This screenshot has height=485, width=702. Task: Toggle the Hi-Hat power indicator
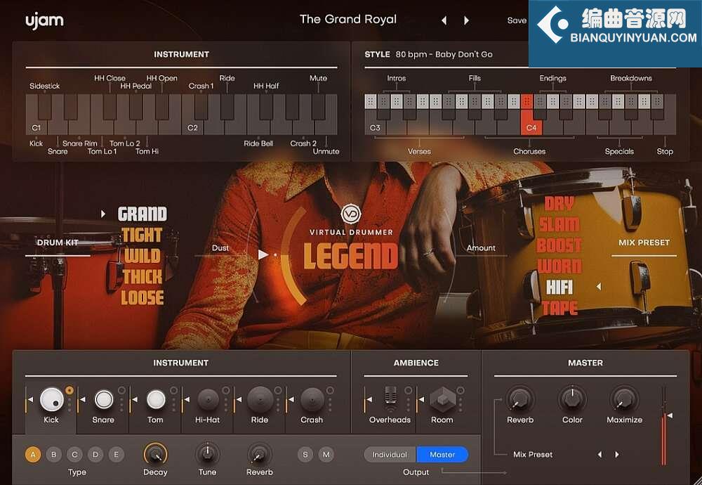click(225, 390)
